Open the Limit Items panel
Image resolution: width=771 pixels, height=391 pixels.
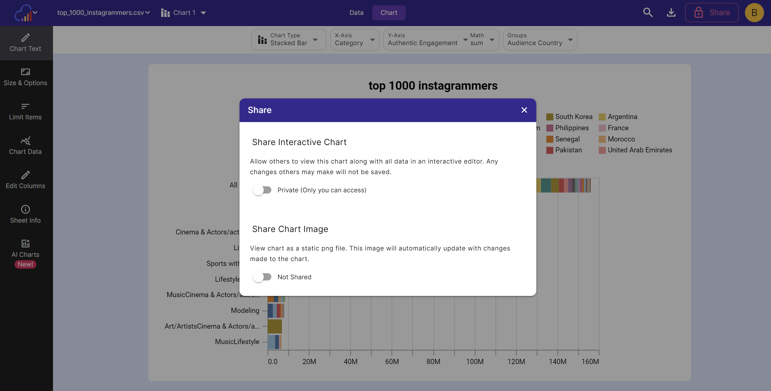coord(25,111)
